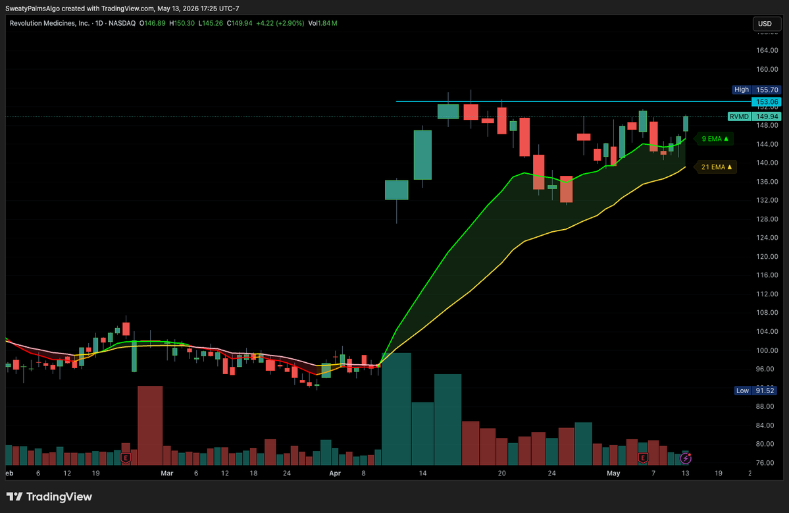This screenshot has width=789, height=513.
Task: Click the 100.00 price axis label
Action: point(767,350)
